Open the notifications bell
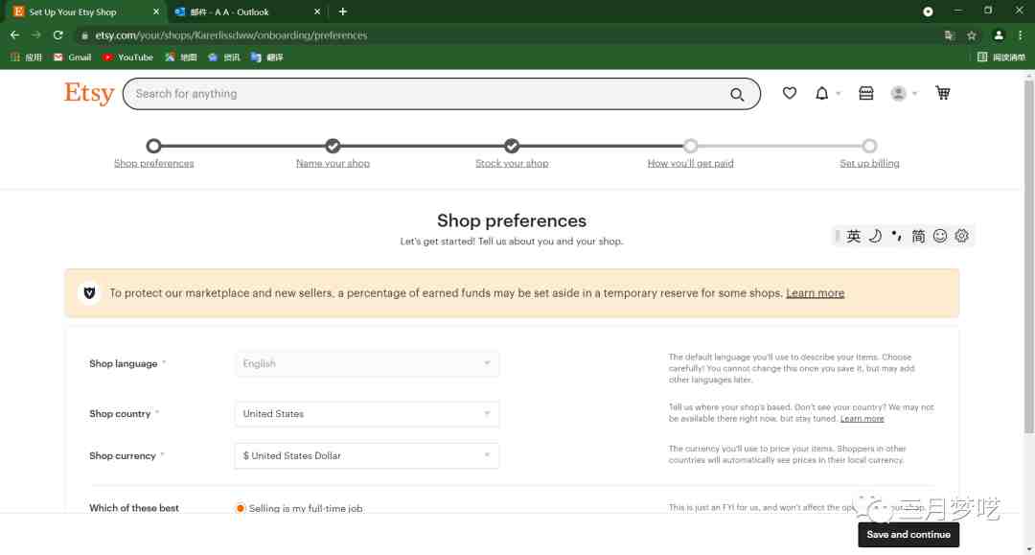The width and height of the screenshot is (1035, 555). pos(822,93)
